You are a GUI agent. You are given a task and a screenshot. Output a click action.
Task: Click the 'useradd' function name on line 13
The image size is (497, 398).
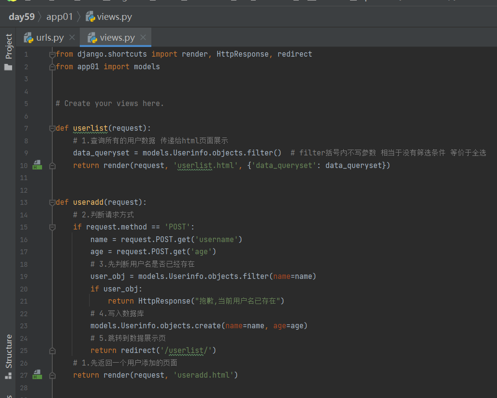pyautogui.click(x=88, y=202)
